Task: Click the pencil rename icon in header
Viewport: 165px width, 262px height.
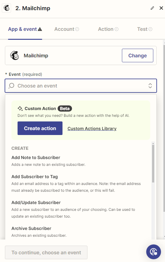Action: coord(152,8)
